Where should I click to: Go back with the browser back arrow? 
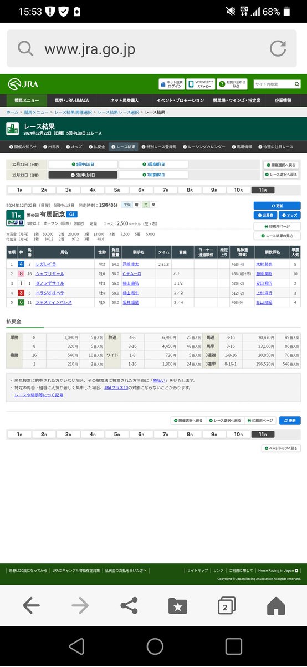click(31, 605)
